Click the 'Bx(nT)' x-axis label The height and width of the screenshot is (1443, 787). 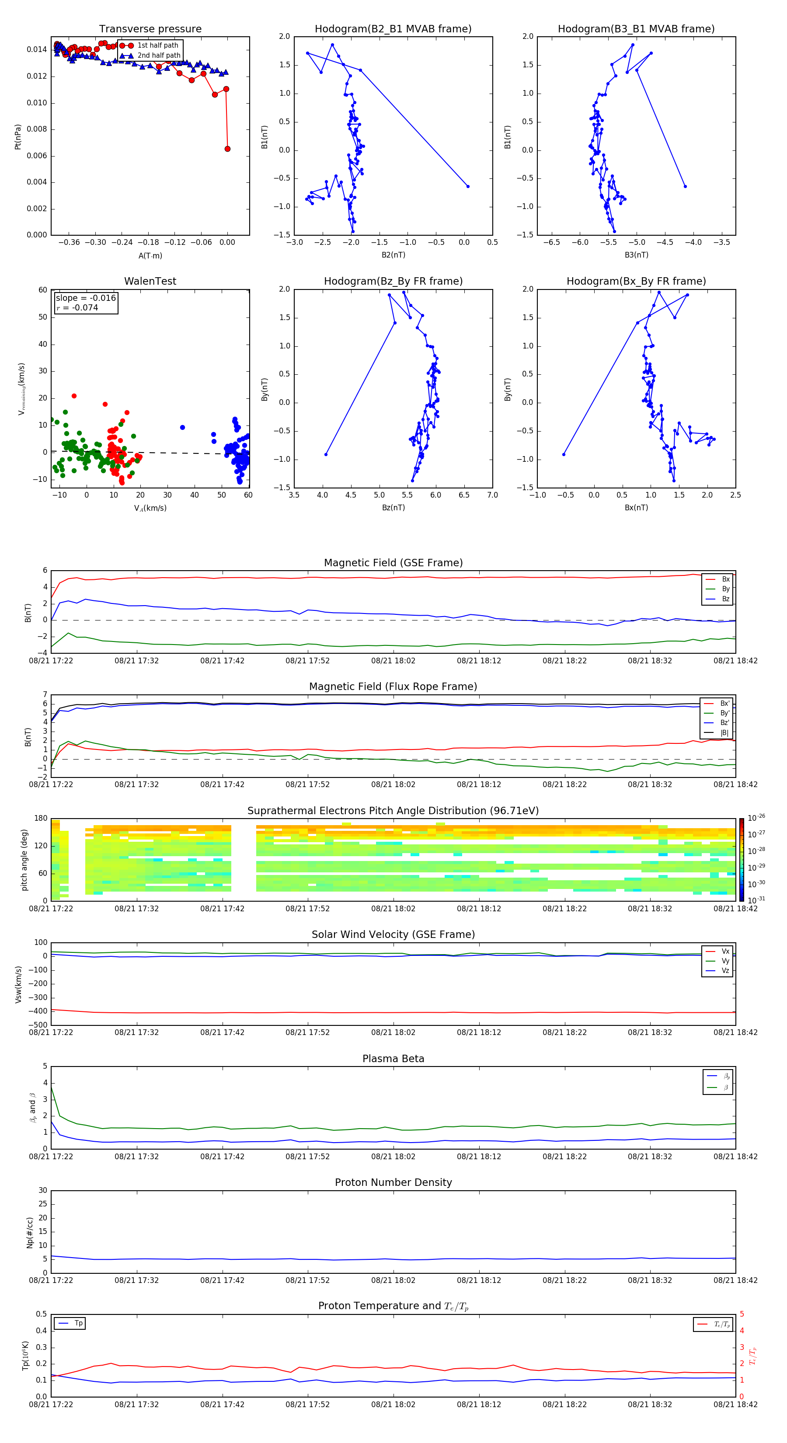(x=636, y=508)
